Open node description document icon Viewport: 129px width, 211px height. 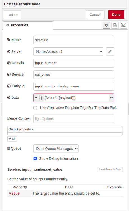point(115,25)
